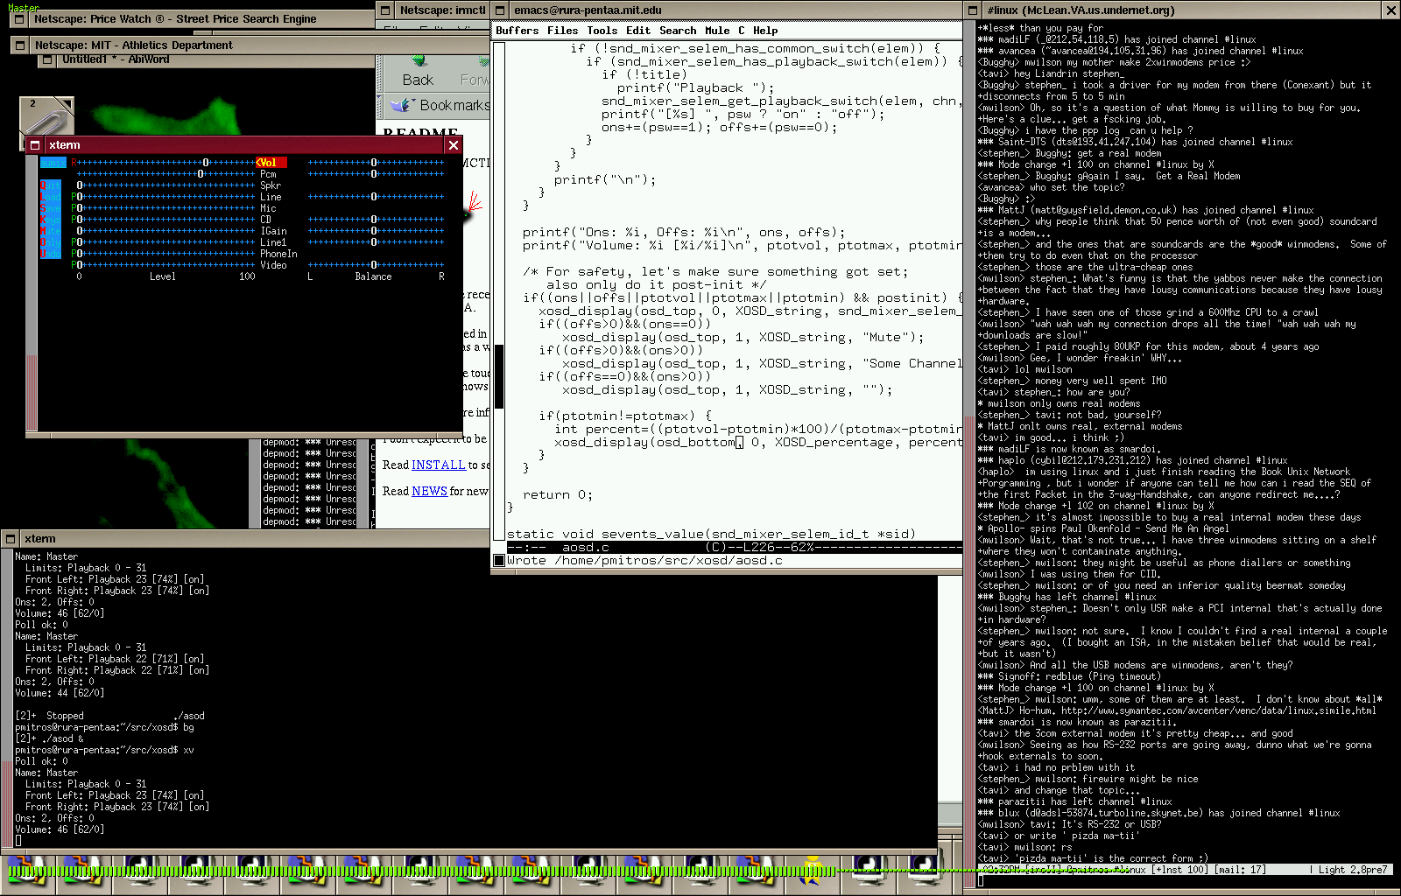Open the Bookmarks icon in Netscape imctl window
1401x896 pixels.
pos(401,105)
